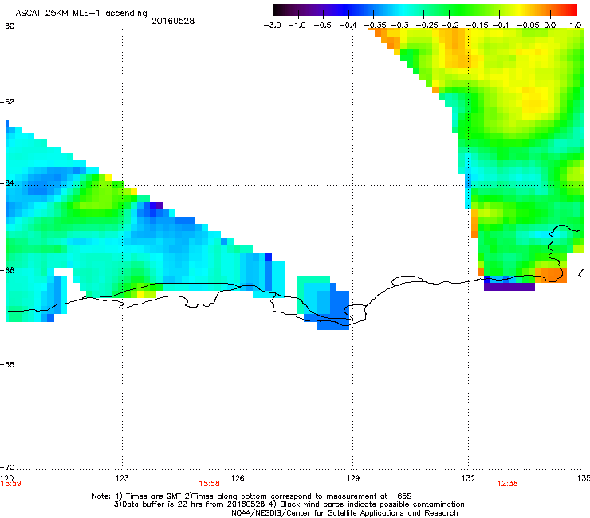Image resolution: width=590 pixels, height=518 pixels.
Task: Click the orange data patch near 134E, 66S
Action: coord(551,276)
